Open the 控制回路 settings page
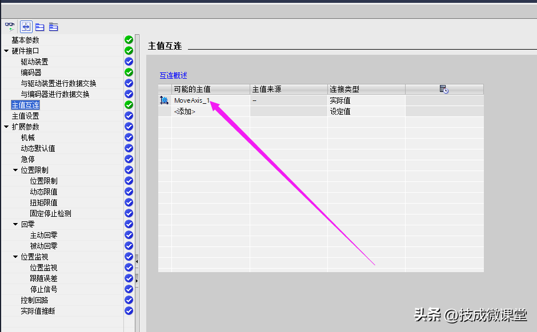537x332 pixels. 34,300
